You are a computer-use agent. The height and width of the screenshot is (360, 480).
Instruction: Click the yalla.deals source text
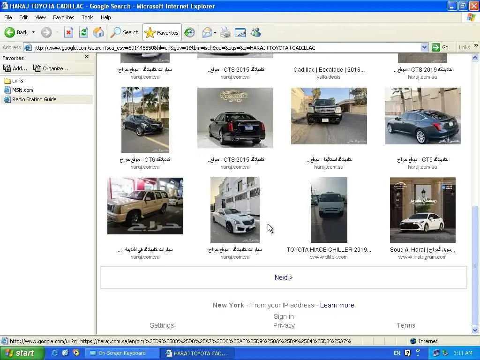coord(329,77)
